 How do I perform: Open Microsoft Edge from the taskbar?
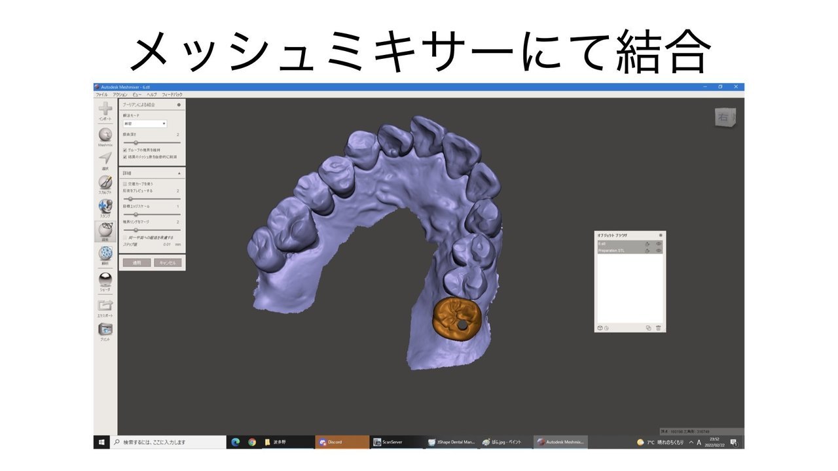pos(235,442)
